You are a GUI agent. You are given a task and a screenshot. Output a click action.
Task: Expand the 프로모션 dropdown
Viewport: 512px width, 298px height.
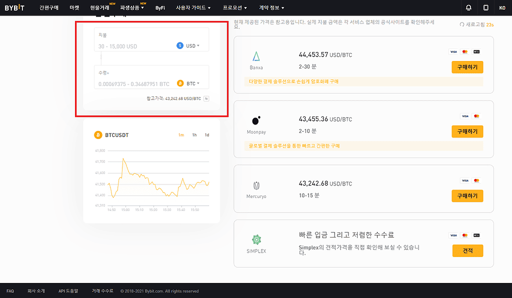(235, 8)
